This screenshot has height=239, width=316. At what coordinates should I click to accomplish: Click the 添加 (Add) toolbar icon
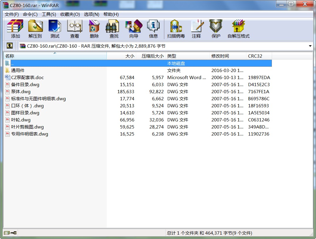tap(15, 29)
